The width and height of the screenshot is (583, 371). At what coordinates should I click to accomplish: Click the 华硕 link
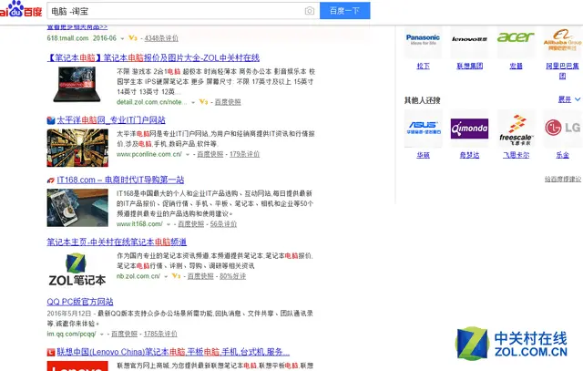coord(423,155)
